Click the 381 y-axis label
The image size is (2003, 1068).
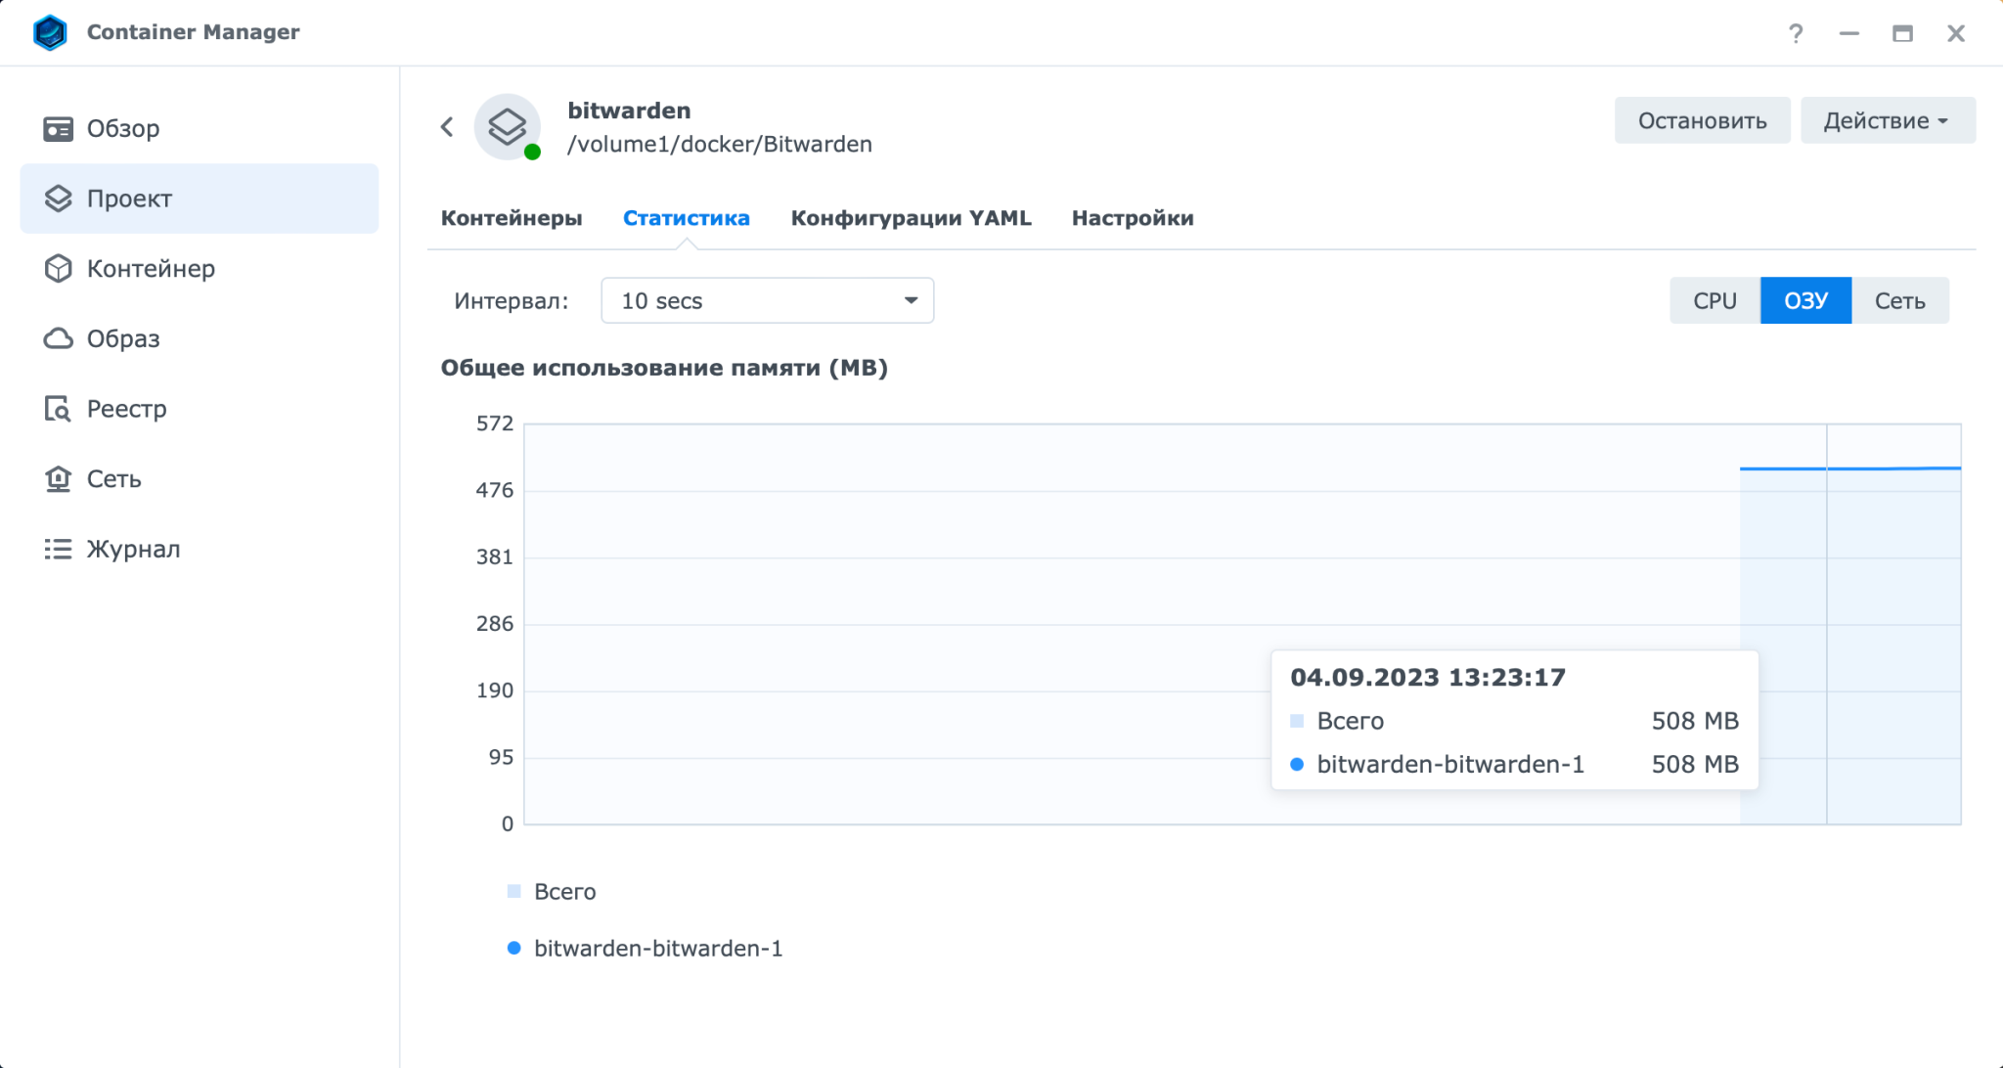point(494,556)
